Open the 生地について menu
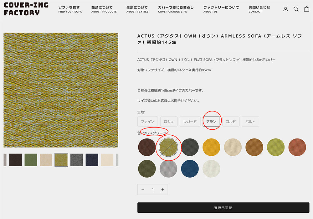Image resolution: width=313 pixels, height=219 pixels. (x=137, y=9)
